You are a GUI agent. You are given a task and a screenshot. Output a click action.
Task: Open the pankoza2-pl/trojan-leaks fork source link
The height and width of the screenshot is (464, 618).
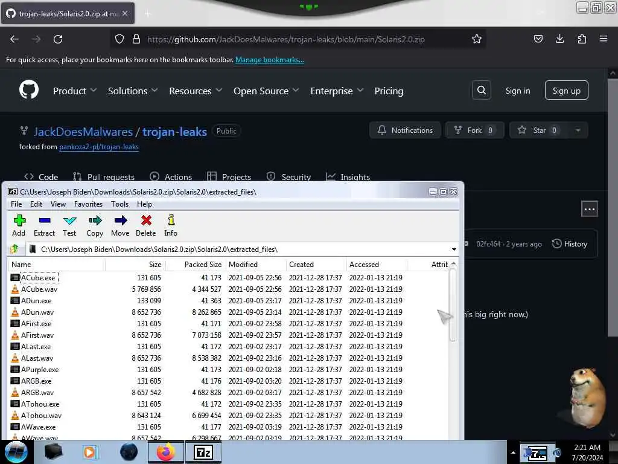(99, 147)
